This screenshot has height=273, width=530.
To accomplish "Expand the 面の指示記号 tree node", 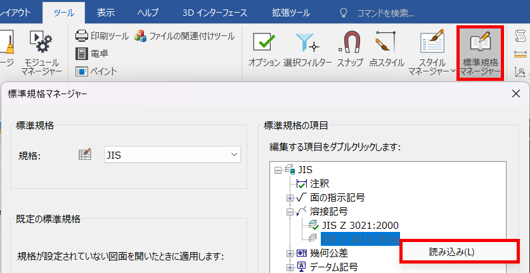I will click(290, 198).
